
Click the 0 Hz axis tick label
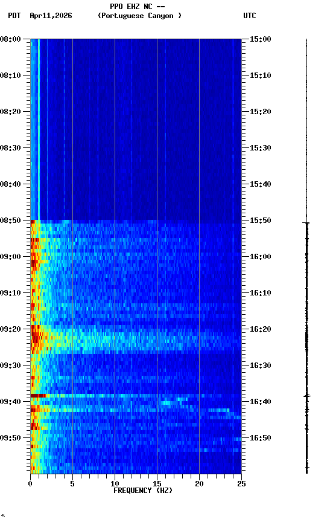click(30, 484)
